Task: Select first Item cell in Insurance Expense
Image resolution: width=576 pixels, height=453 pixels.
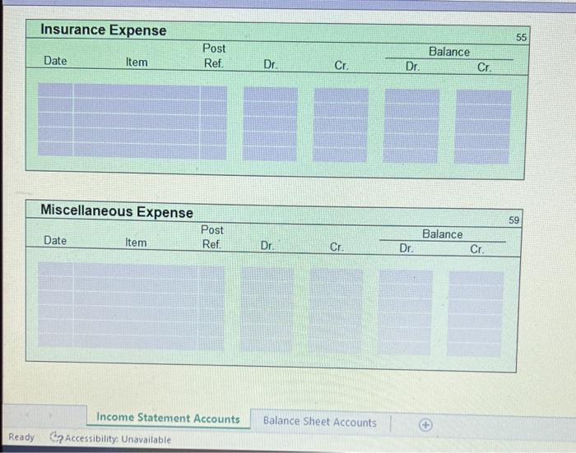Action: click(x=137, y=92)
